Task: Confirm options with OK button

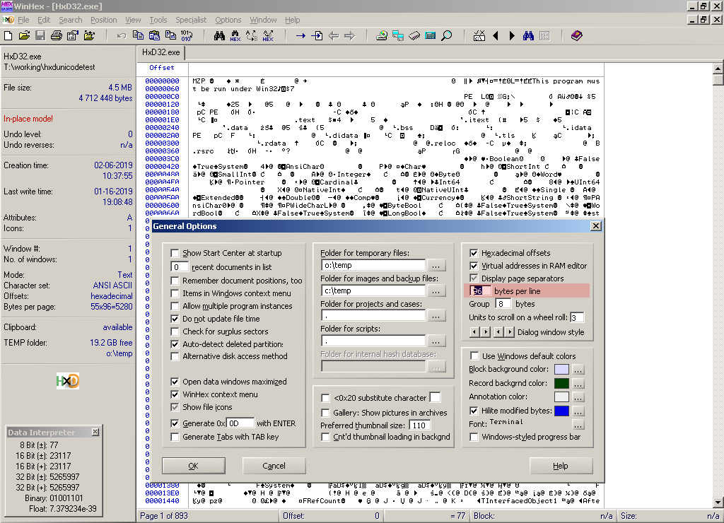Action: point(194,466)
